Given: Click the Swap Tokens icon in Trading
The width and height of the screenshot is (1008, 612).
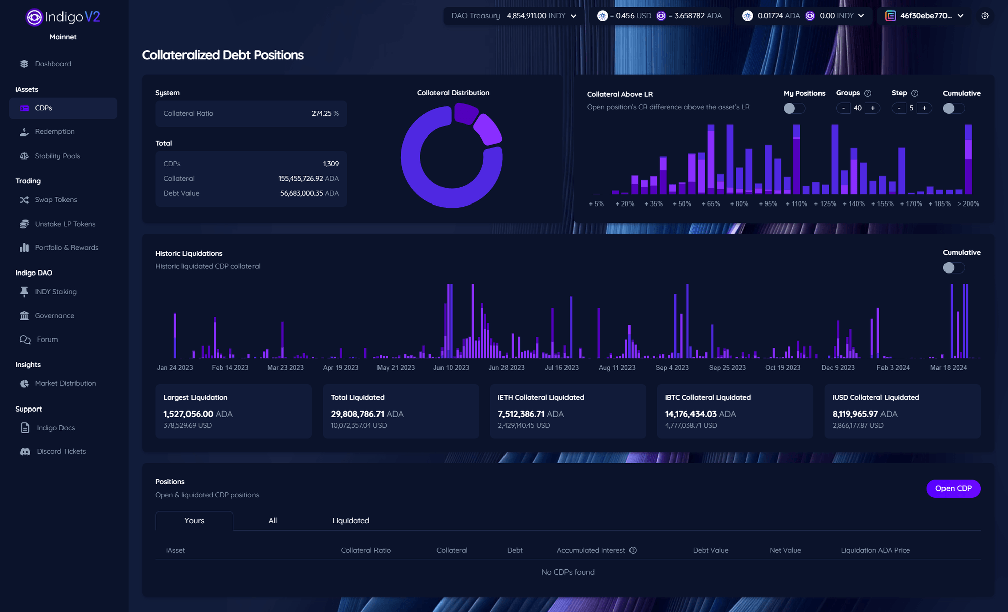Looking at the screenshot, I should [x=25, y=200].
